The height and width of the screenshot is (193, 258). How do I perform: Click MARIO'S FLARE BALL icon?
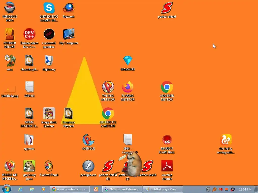coord(167,144)
